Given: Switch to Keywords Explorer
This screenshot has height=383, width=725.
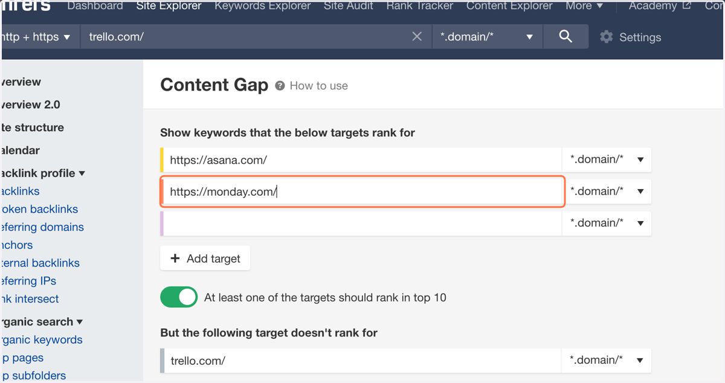Looking at the screenshot, I should click(263, 6).
